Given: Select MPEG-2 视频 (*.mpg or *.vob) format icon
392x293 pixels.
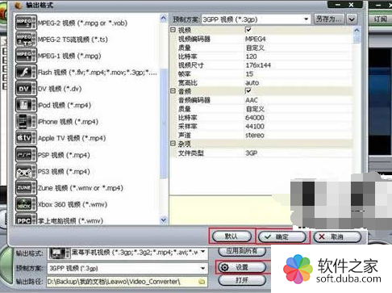Looking at the screenshot, I should coord(26,23).
